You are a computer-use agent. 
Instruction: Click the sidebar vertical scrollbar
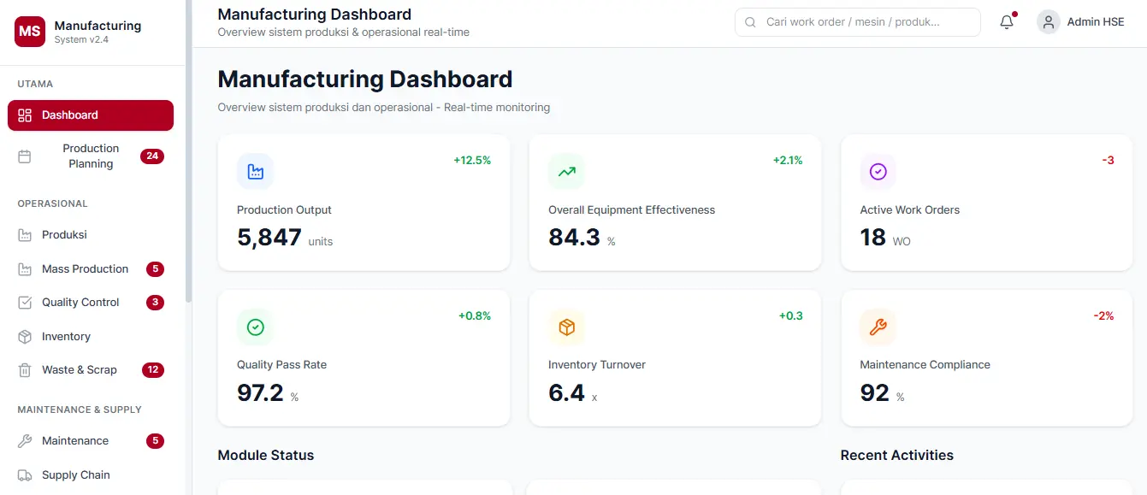coord(188,154)
